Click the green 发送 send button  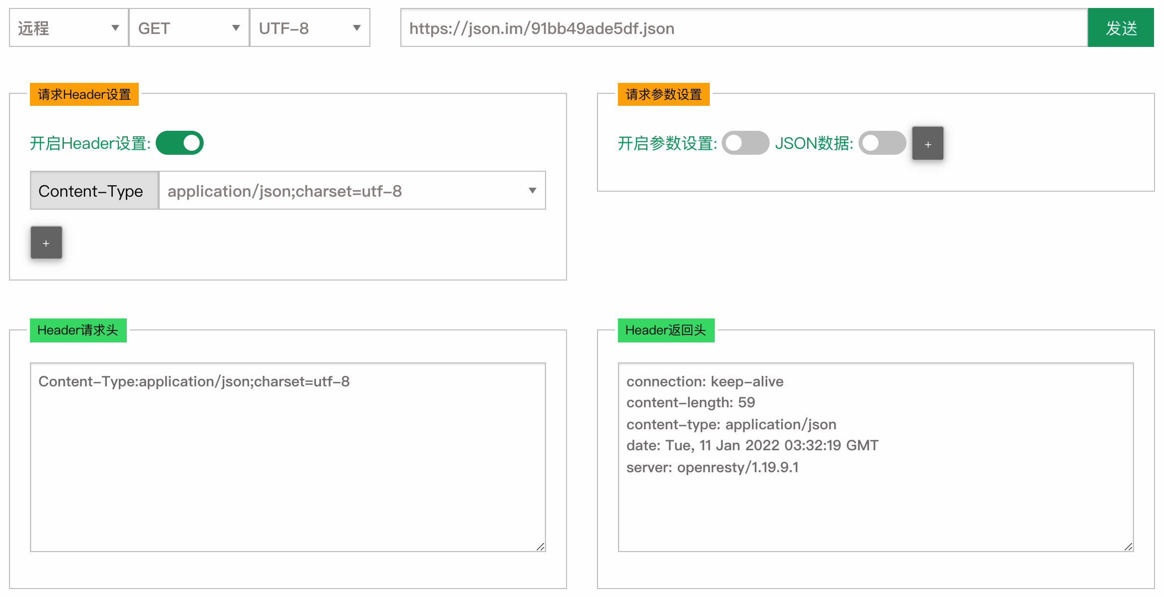pos(1121,28)
